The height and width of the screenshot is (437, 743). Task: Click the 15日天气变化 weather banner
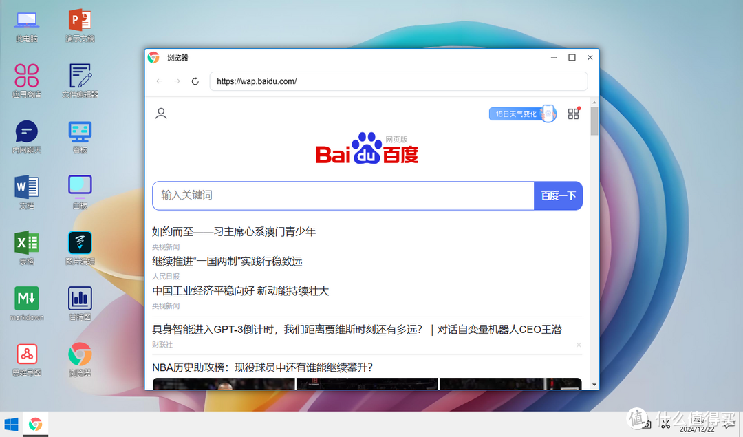(516, 113)
